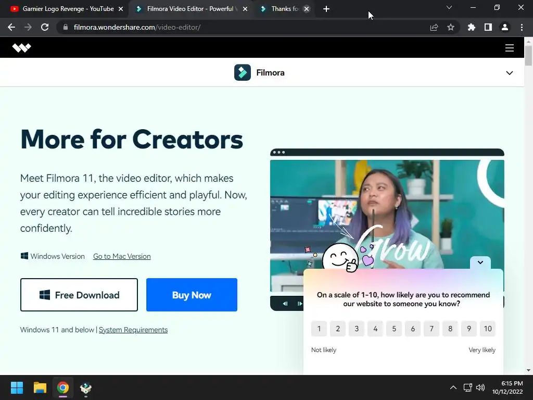Open network status tray icon
533x400 pixels.
tap(468, 387)
